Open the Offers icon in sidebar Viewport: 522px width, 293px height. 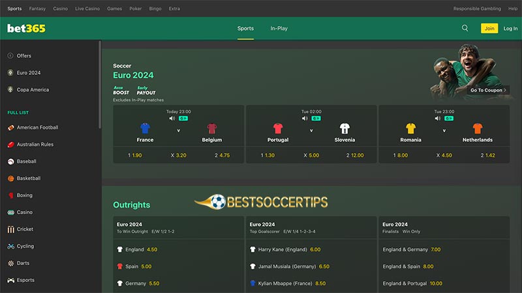(10, 55)
